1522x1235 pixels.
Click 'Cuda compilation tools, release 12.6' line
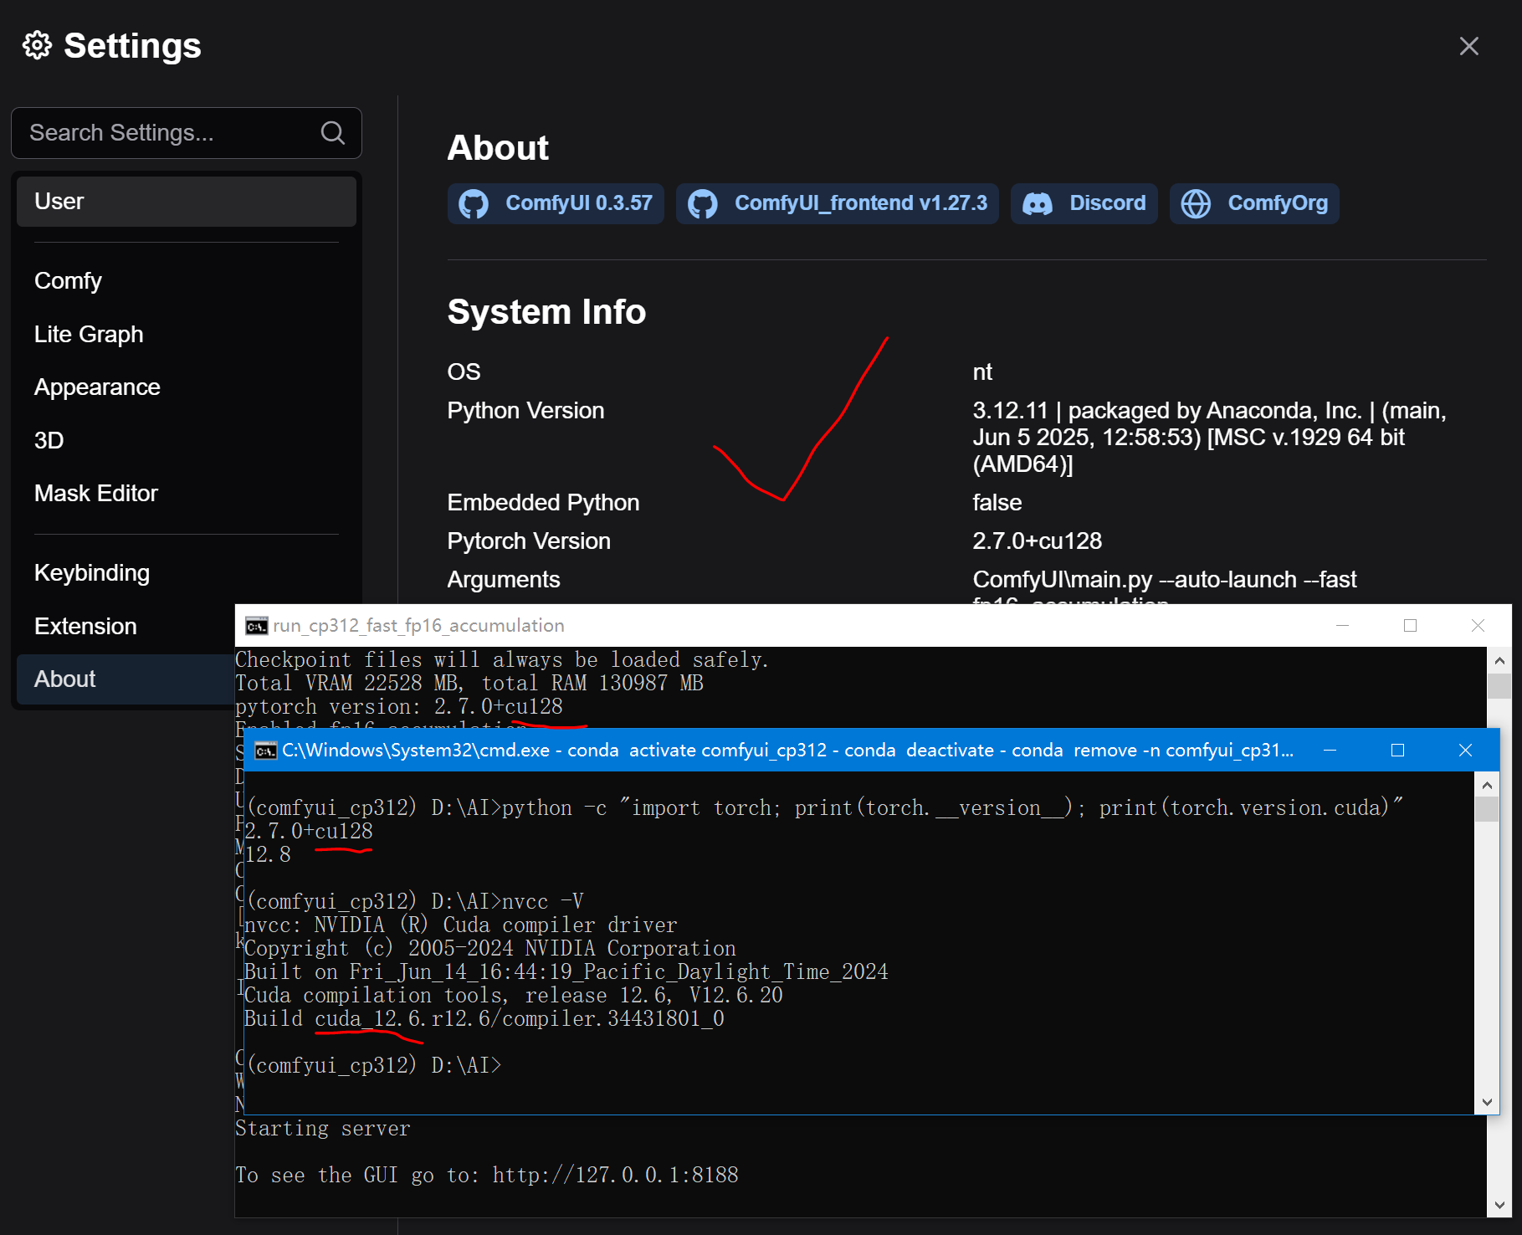[513, 995]
